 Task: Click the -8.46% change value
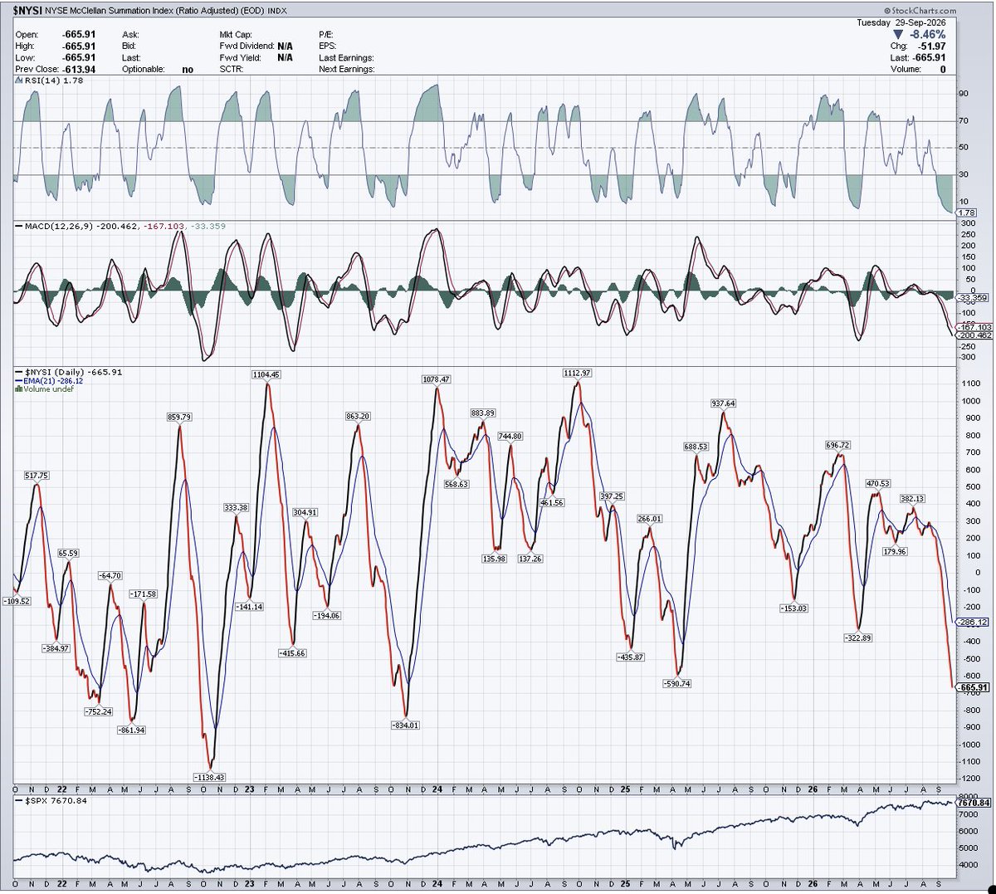(x=927, y=35)
